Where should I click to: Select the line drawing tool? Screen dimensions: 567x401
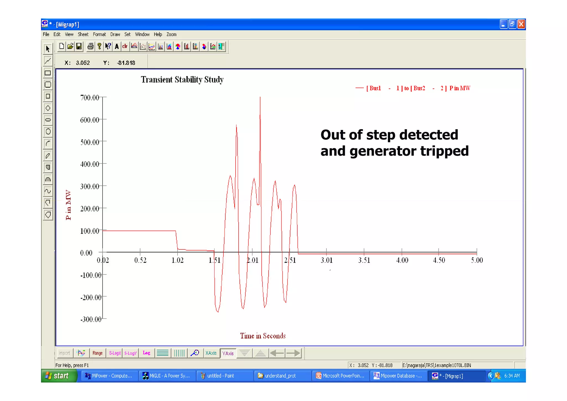click(x=48, y=61)
